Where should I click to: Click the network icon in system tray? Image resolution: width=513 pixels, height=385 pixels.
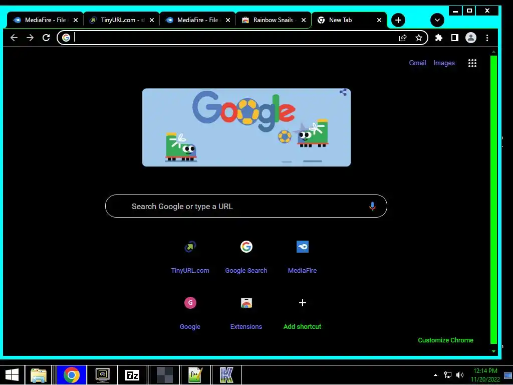tap(447, 375)
